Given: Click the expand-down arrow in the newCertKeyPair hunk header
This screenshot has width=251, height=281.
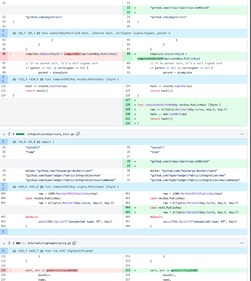Looking at the screenshot, I should coord(3,31).
